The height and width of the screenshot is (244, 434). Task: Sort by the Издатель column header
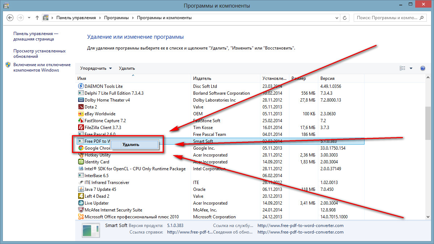point(226,78)
